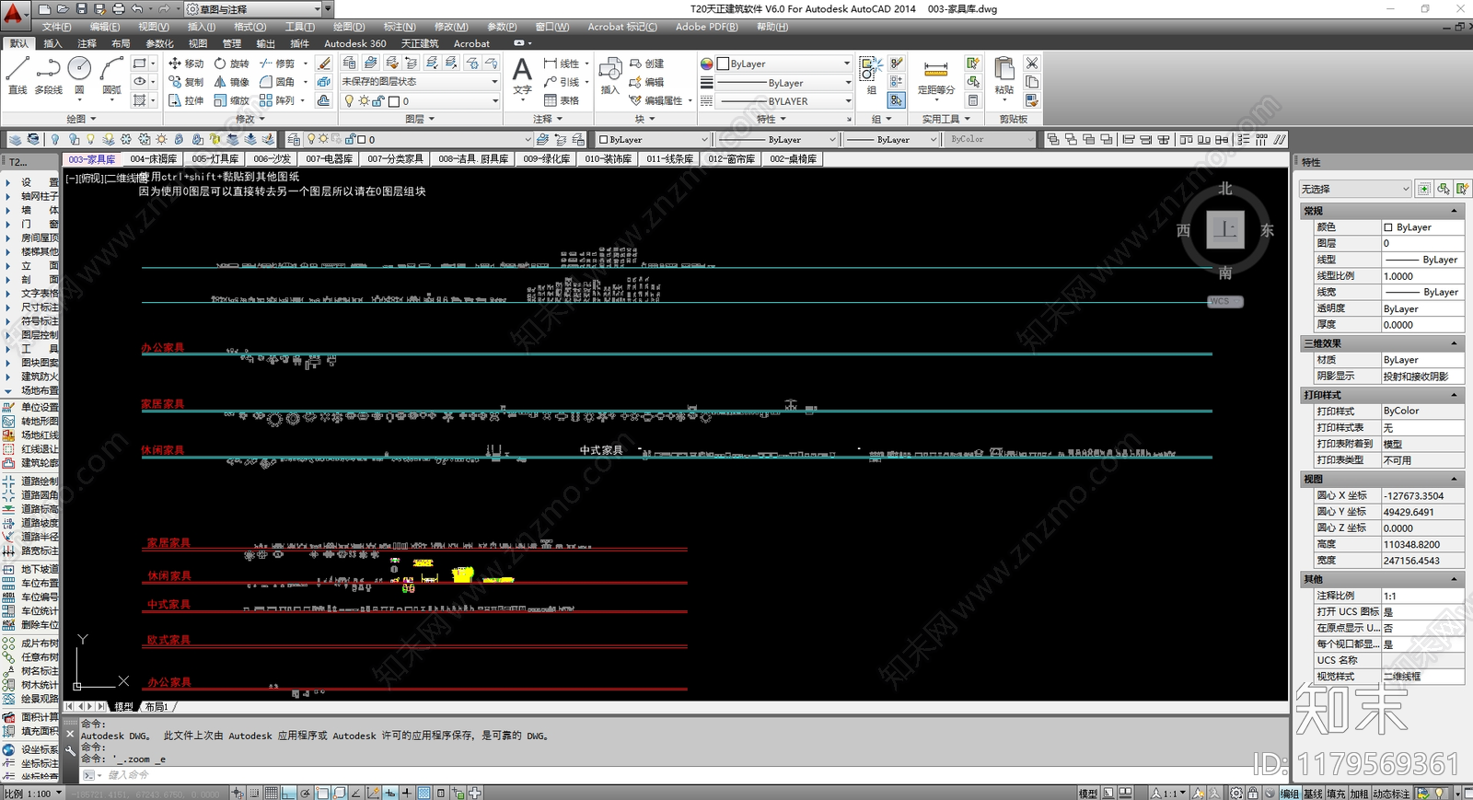Viewport: 1473px width, 800px height.
Task: Toggle 基线 in status bar
Action: tap(1313, 794)
